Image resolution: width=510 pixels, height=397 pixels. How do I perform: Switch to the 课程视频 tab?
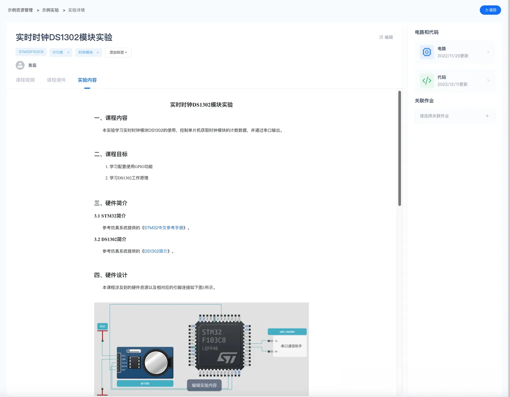(25, 80)
